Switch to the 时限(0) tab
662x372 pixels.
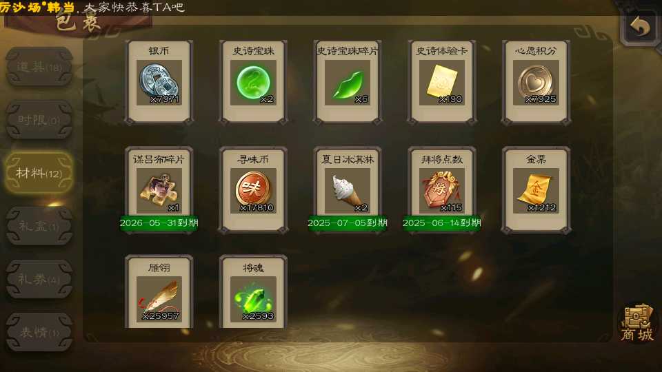click(39, 120)
